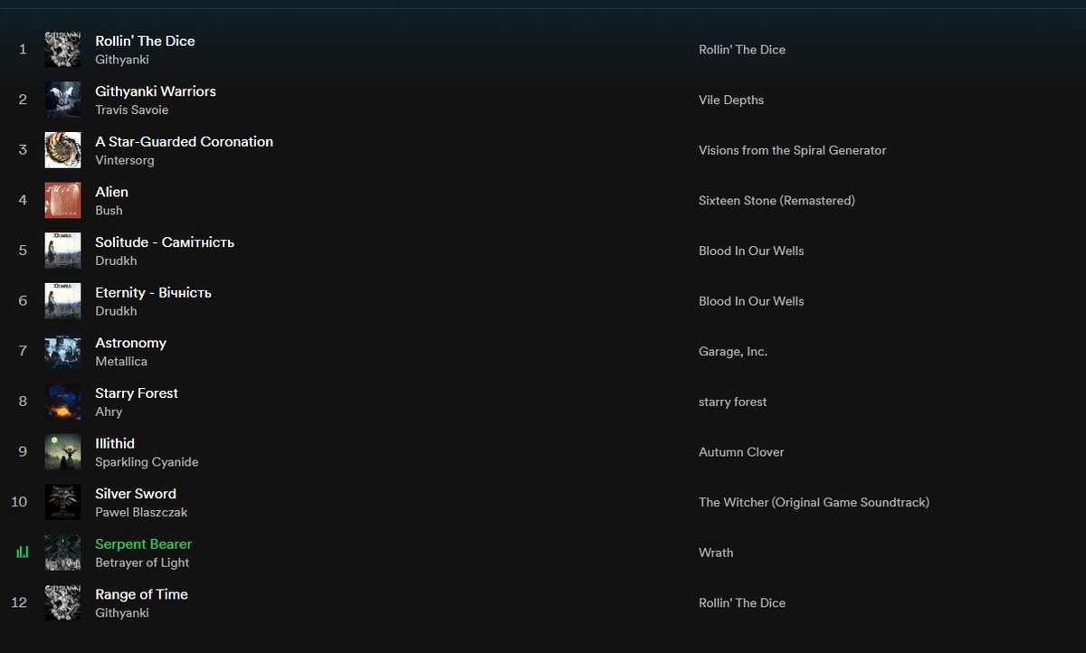The image size is (1086, 653).
Task: Open artist Ahry
Action: (x=109, y=412)
